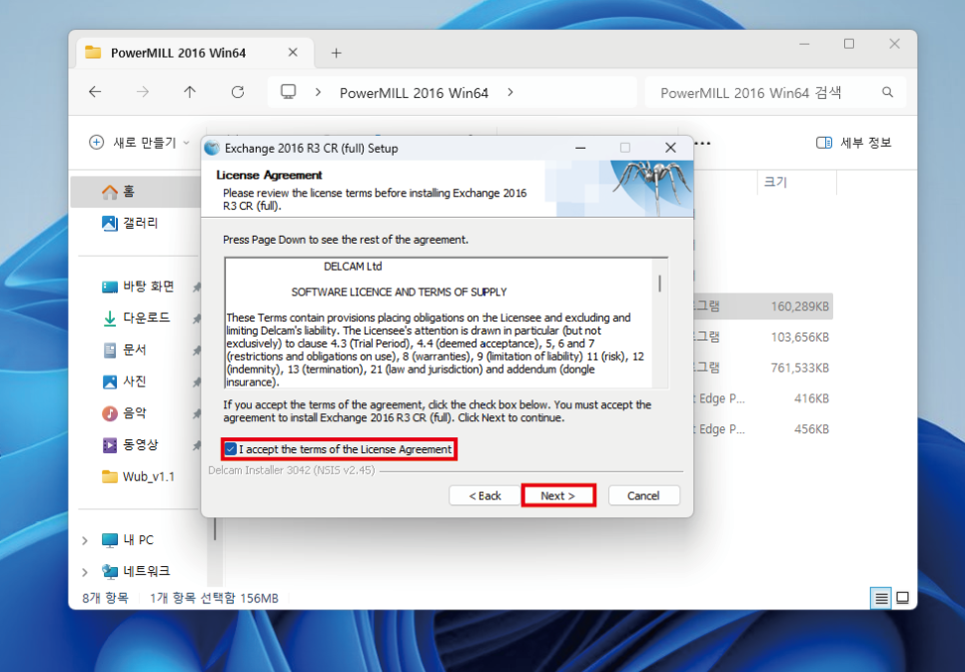Check the accept License Agreement checkbox
This screenshot has width=965, height=672.
[230, 449]
